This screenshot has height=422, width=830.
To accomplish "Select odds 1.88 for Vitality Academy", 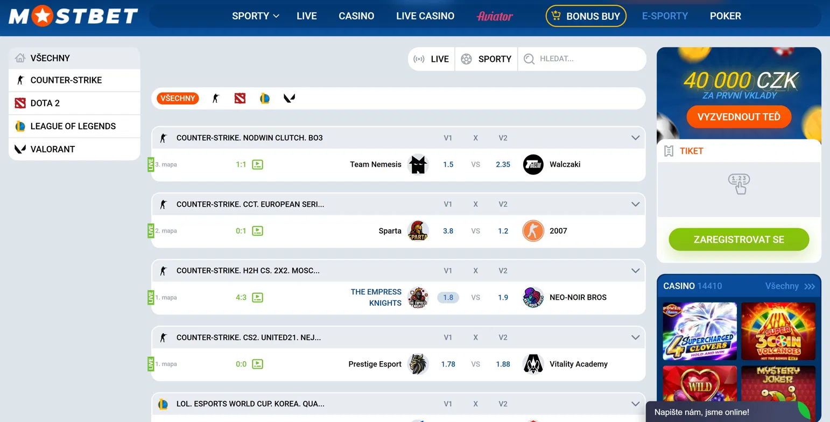I will point(503,364).
